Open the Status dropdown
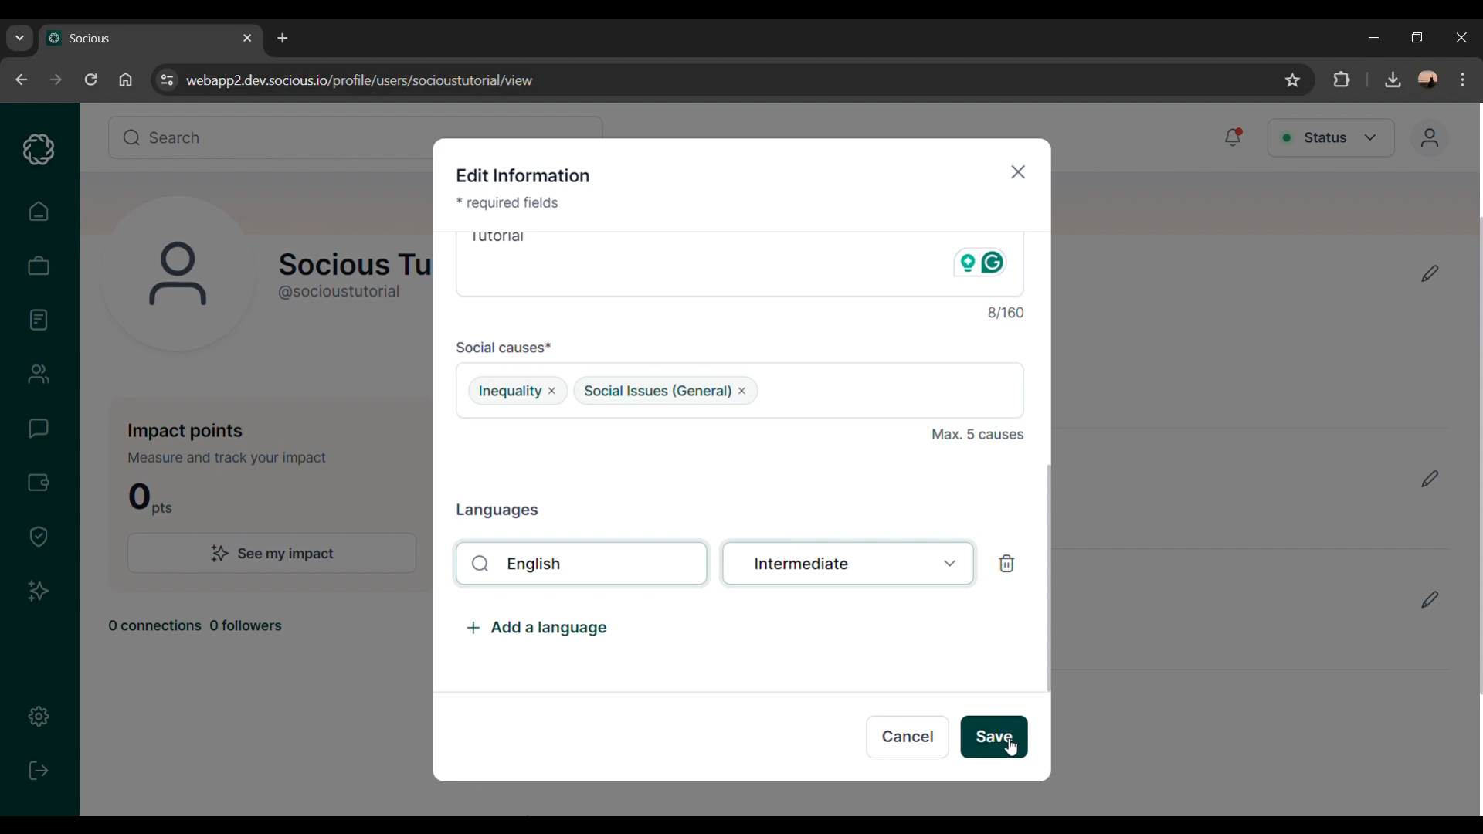Viewport: 1483px width, 834px height. [x=1330, y=137]
